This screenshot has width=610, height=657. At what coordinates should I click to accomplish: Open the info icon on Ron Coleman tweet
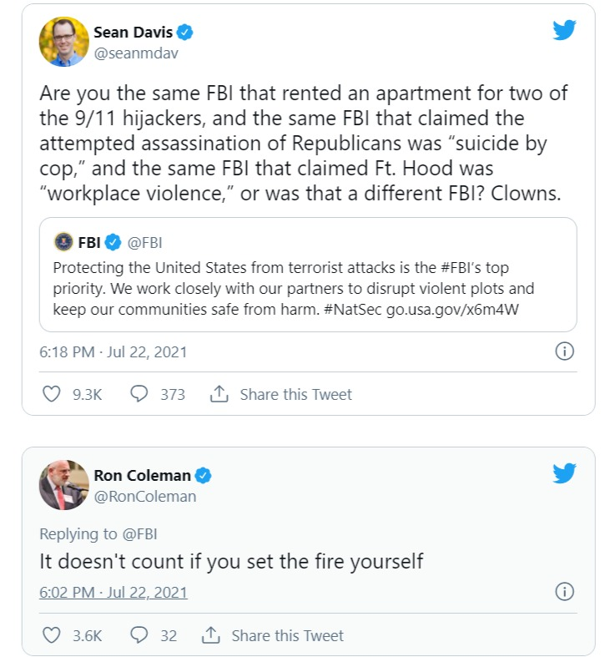(565, 593)
